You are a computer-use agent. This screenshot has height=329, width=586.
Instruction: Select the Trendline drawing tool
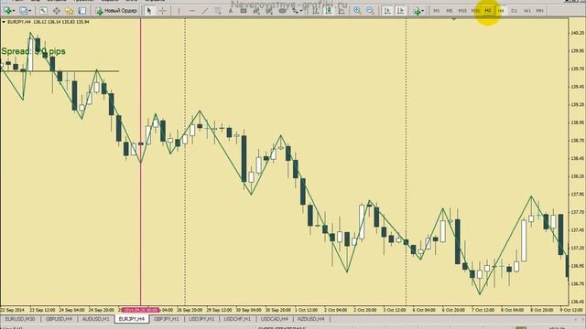click(205, 11)
